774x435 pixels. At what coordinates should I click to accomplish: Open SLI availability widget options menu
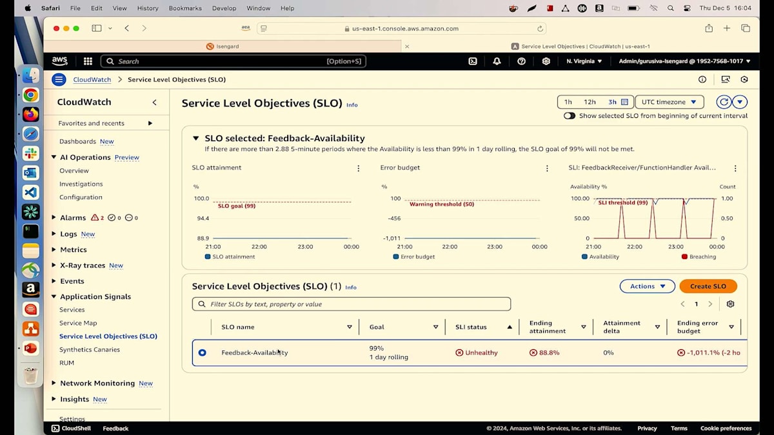coord(735,168)
